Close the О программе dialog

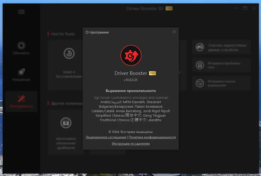pyautogui.click(x=174, y=32)
